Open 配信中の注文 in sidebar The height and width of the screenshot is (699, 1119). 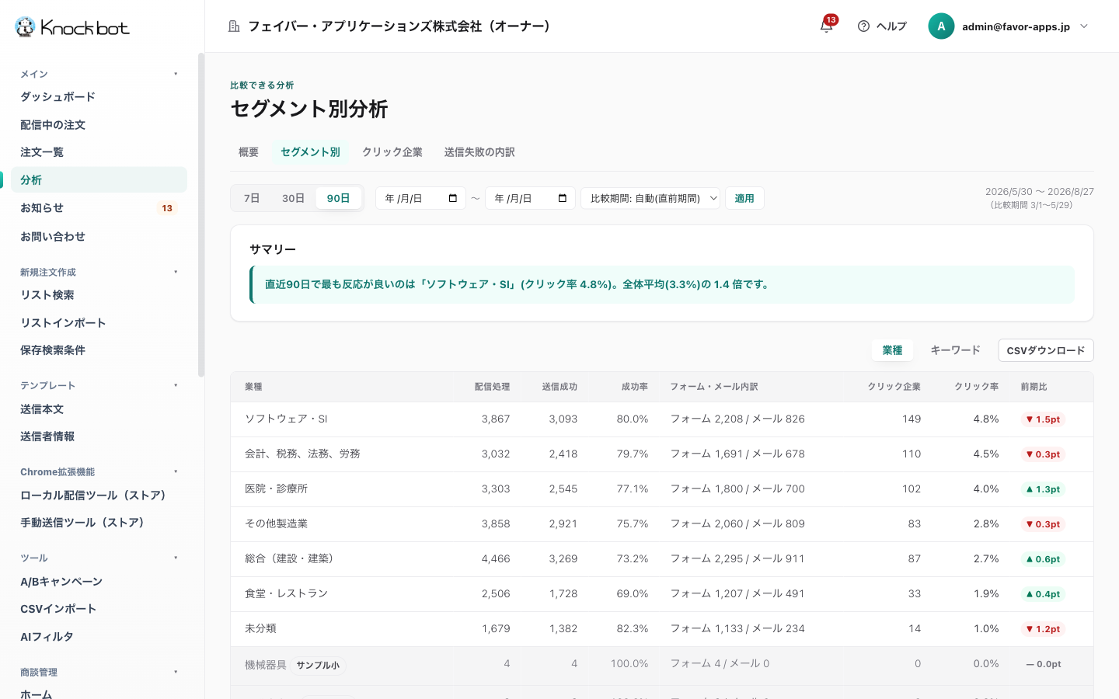tap(99, 124)
